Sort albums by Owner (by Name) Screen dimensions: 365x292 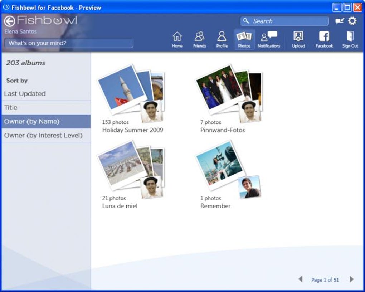(46, 121)
